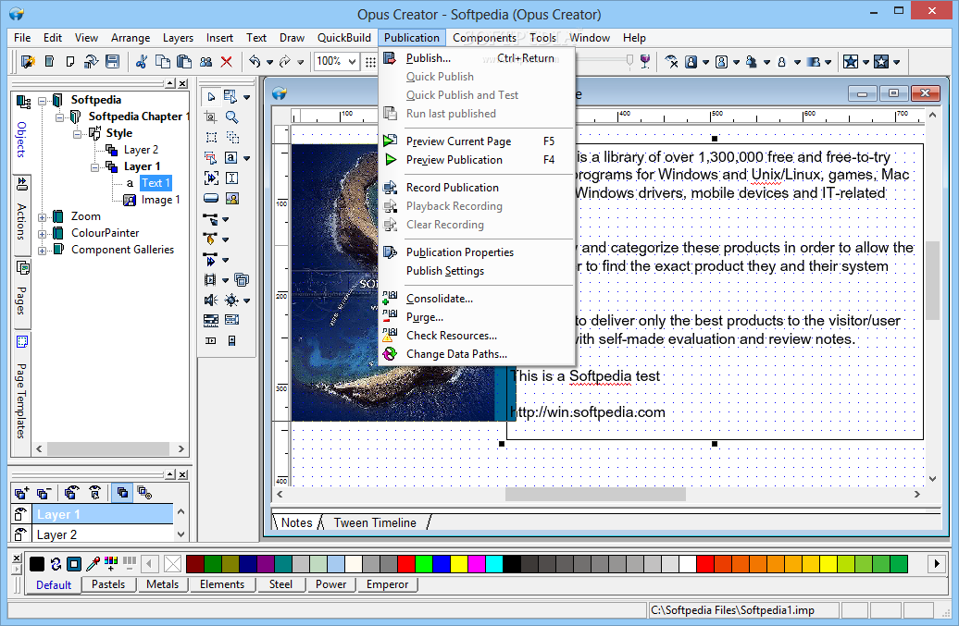Pick the eyedropper tool in colour bar

click(x=93, y=563)
